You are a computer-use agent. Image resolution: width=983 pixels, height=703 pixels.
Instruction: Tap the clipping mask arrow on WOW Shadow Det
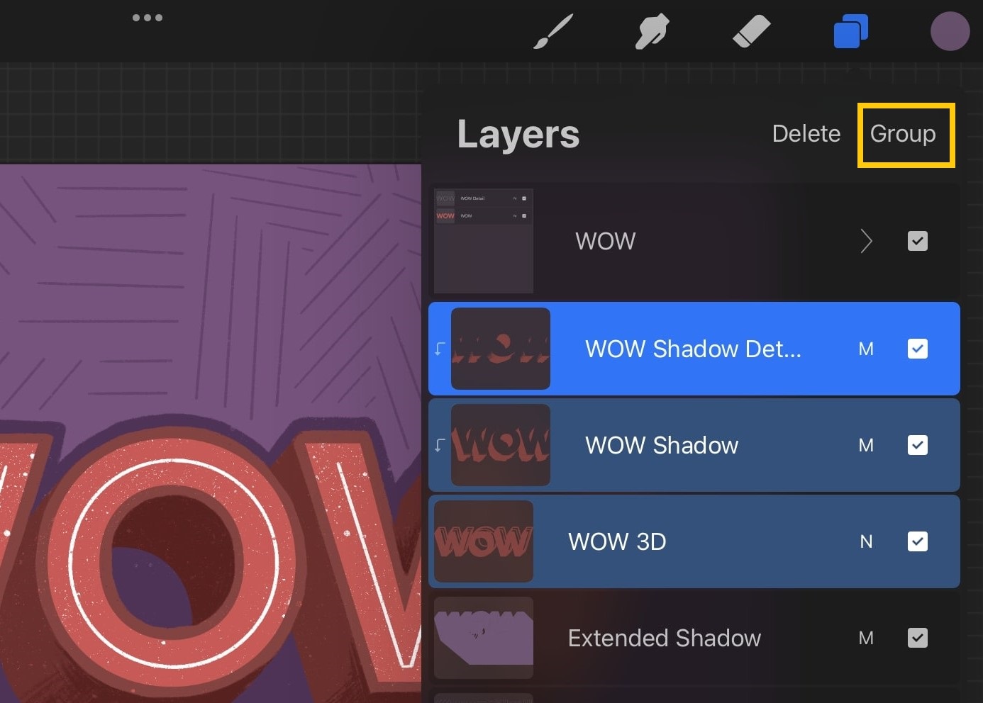click(438, 349)
